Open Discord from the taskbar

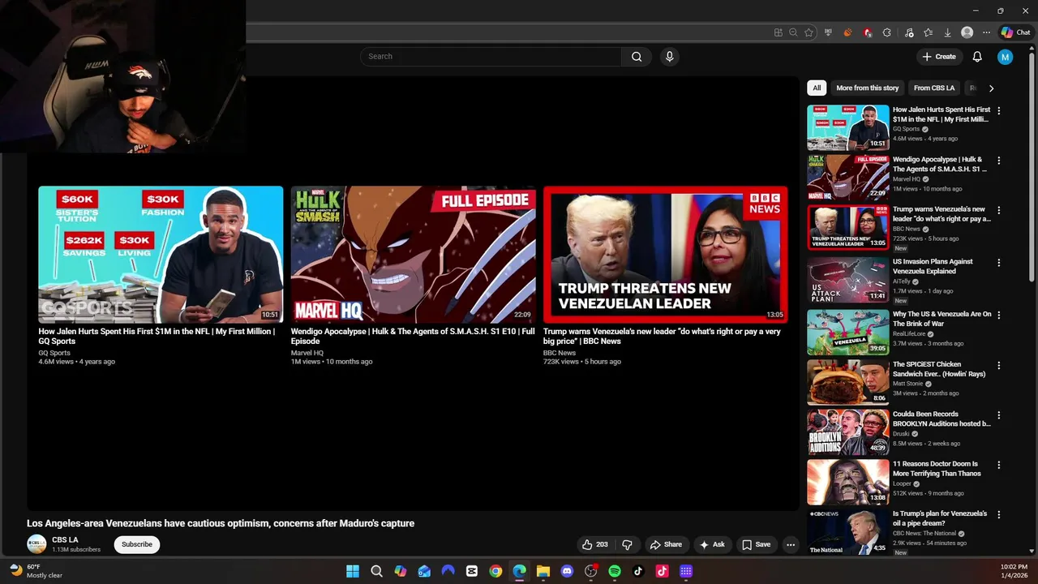coord(567,571)
